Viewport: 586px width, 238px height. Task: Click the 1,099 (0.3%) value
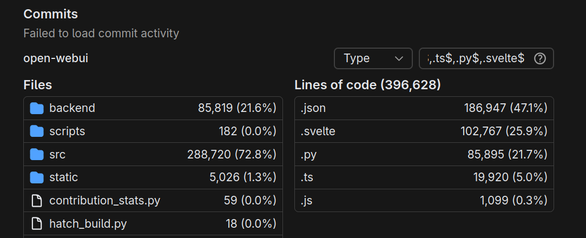(x=514, y=201)
